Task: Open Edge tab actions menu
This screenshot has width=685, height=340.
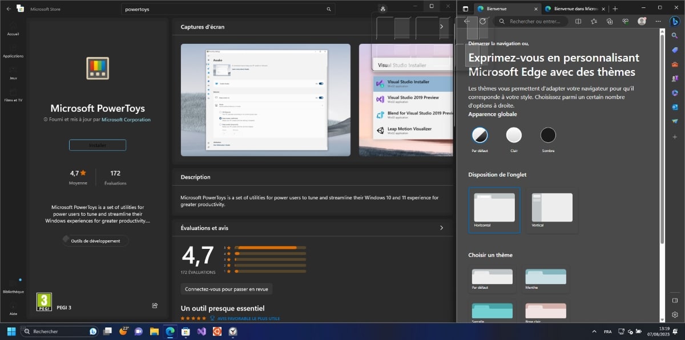Action: pos(465,9)
